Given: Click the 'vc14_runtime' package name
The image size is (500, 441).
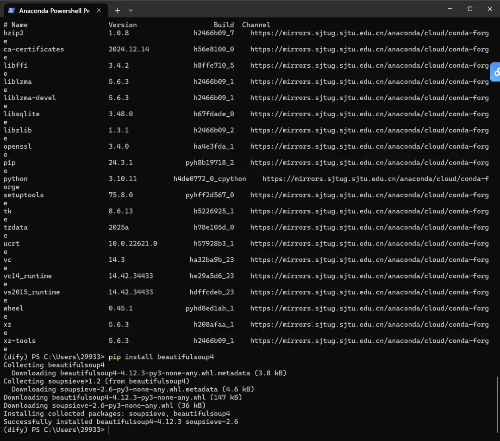Looking at the screenshot, I should pyautogui.click(x=28, y=276).
